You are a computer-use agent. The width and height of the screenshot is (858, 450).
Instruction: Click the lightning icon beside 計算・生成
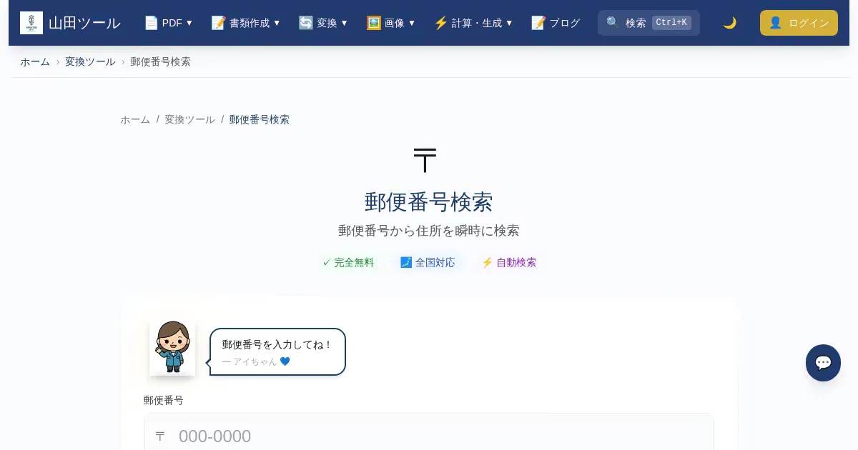pos(440,23)
